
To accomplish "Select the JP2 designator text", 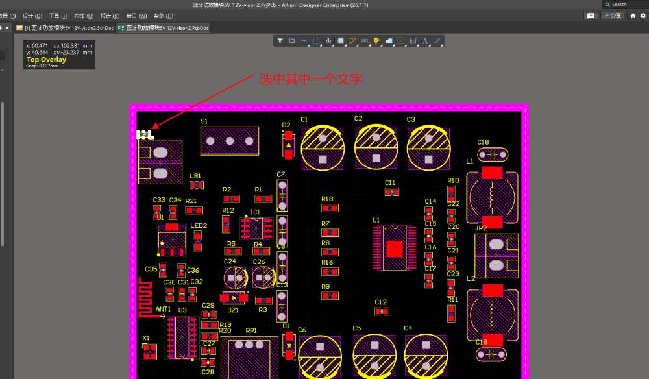I will (x=481, y=228).
